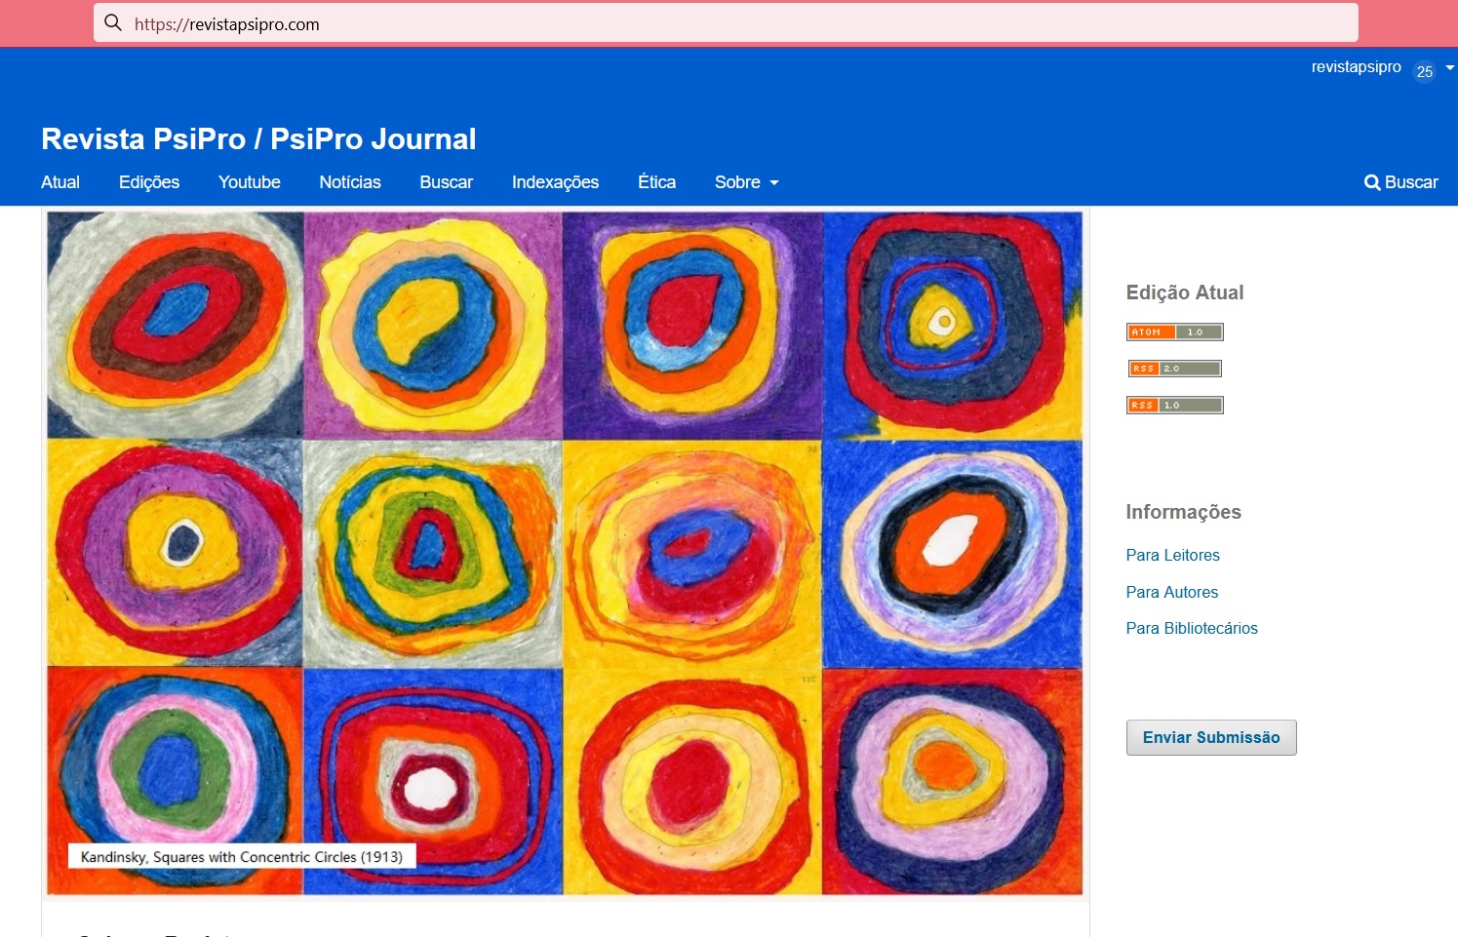Viewport: 1458px width, 937px height.
Task: Expand the revistapsipro user menu arrow
Action: pyautogui.click(x=1450, y=67)
